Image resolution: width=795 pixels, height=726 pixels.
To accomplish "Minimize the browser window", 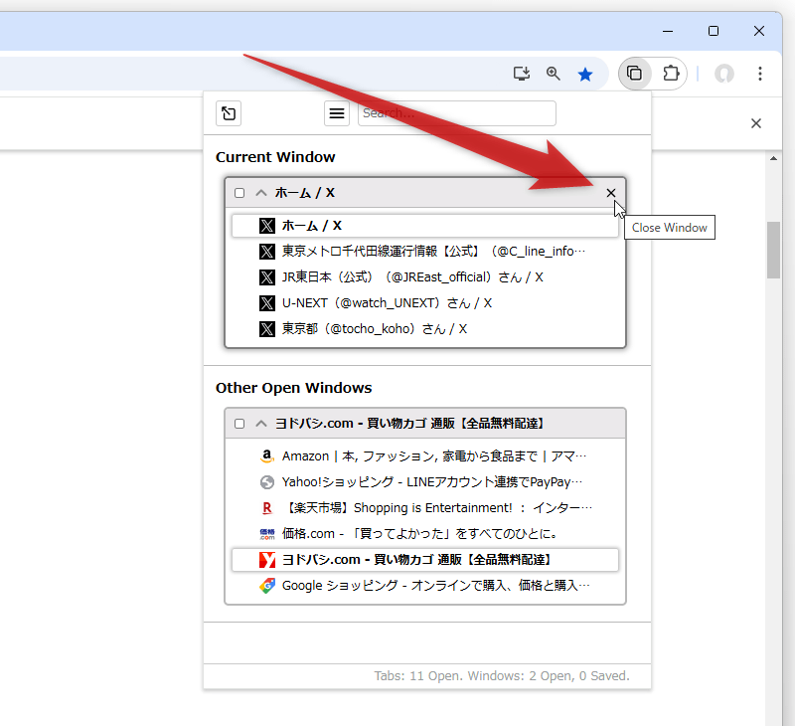I will 668,31.
